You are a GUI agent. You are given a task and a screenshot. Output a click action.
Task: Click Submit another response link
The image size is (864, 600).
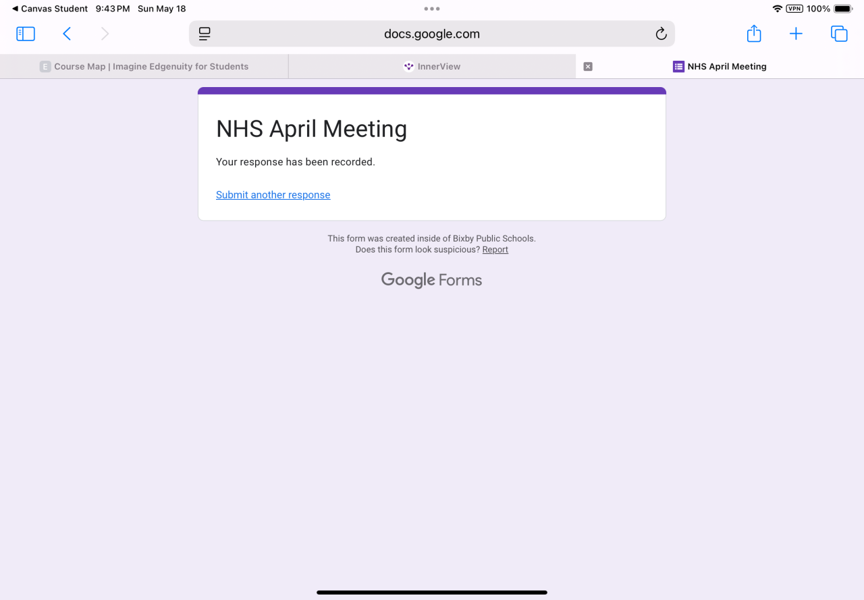273,195
